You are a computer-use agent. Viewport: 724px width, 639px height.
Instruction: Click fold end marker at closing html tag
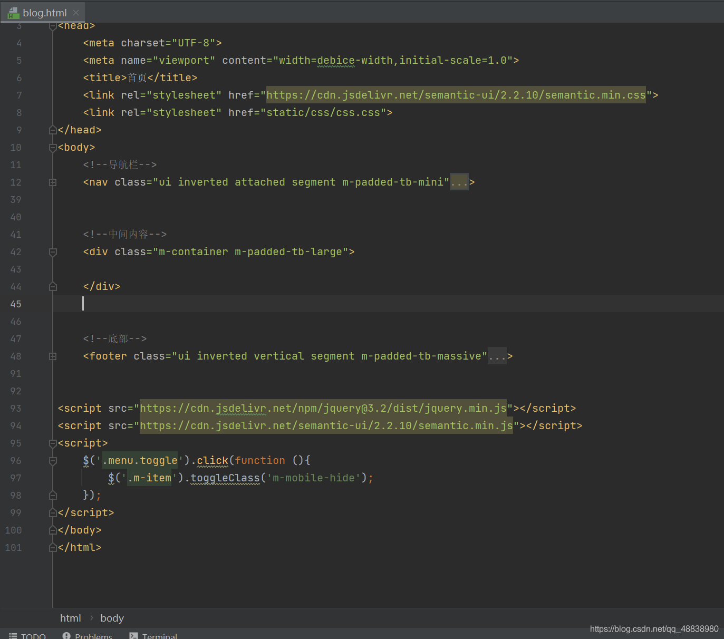pos(53,548)
